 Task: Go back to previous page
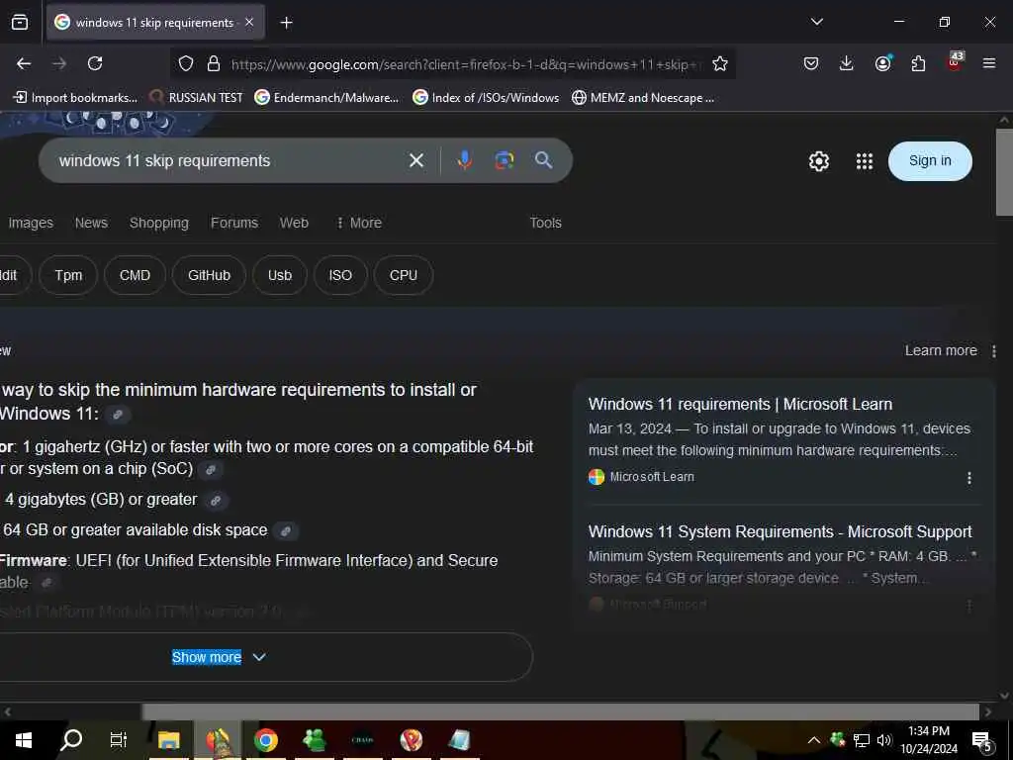(24, 63)
